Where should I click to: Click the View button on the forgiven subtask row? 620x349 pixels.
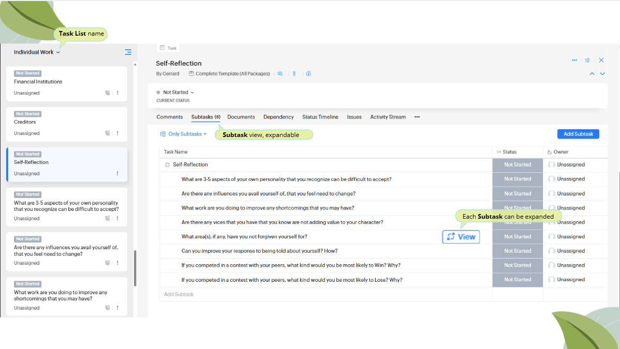[461, 237]
